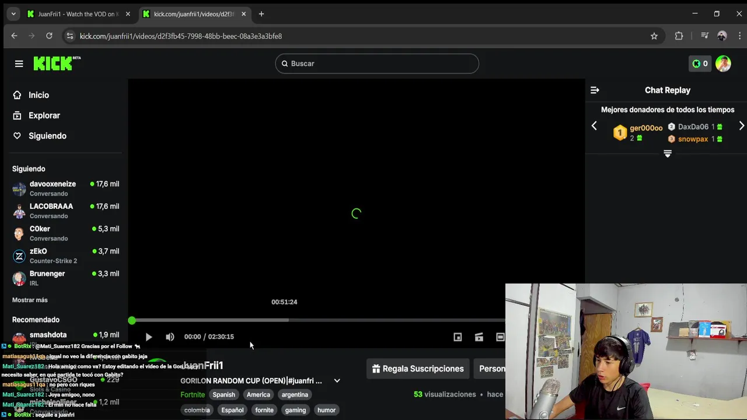The height and width of the screenshot is (420, 747).
Task: Select the colombia tag
Action: (197, 410)
